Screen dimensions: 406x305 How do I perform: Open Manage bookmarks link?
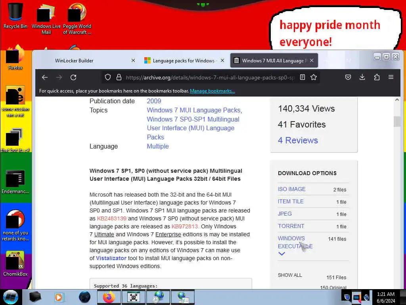tap(213, 91)
